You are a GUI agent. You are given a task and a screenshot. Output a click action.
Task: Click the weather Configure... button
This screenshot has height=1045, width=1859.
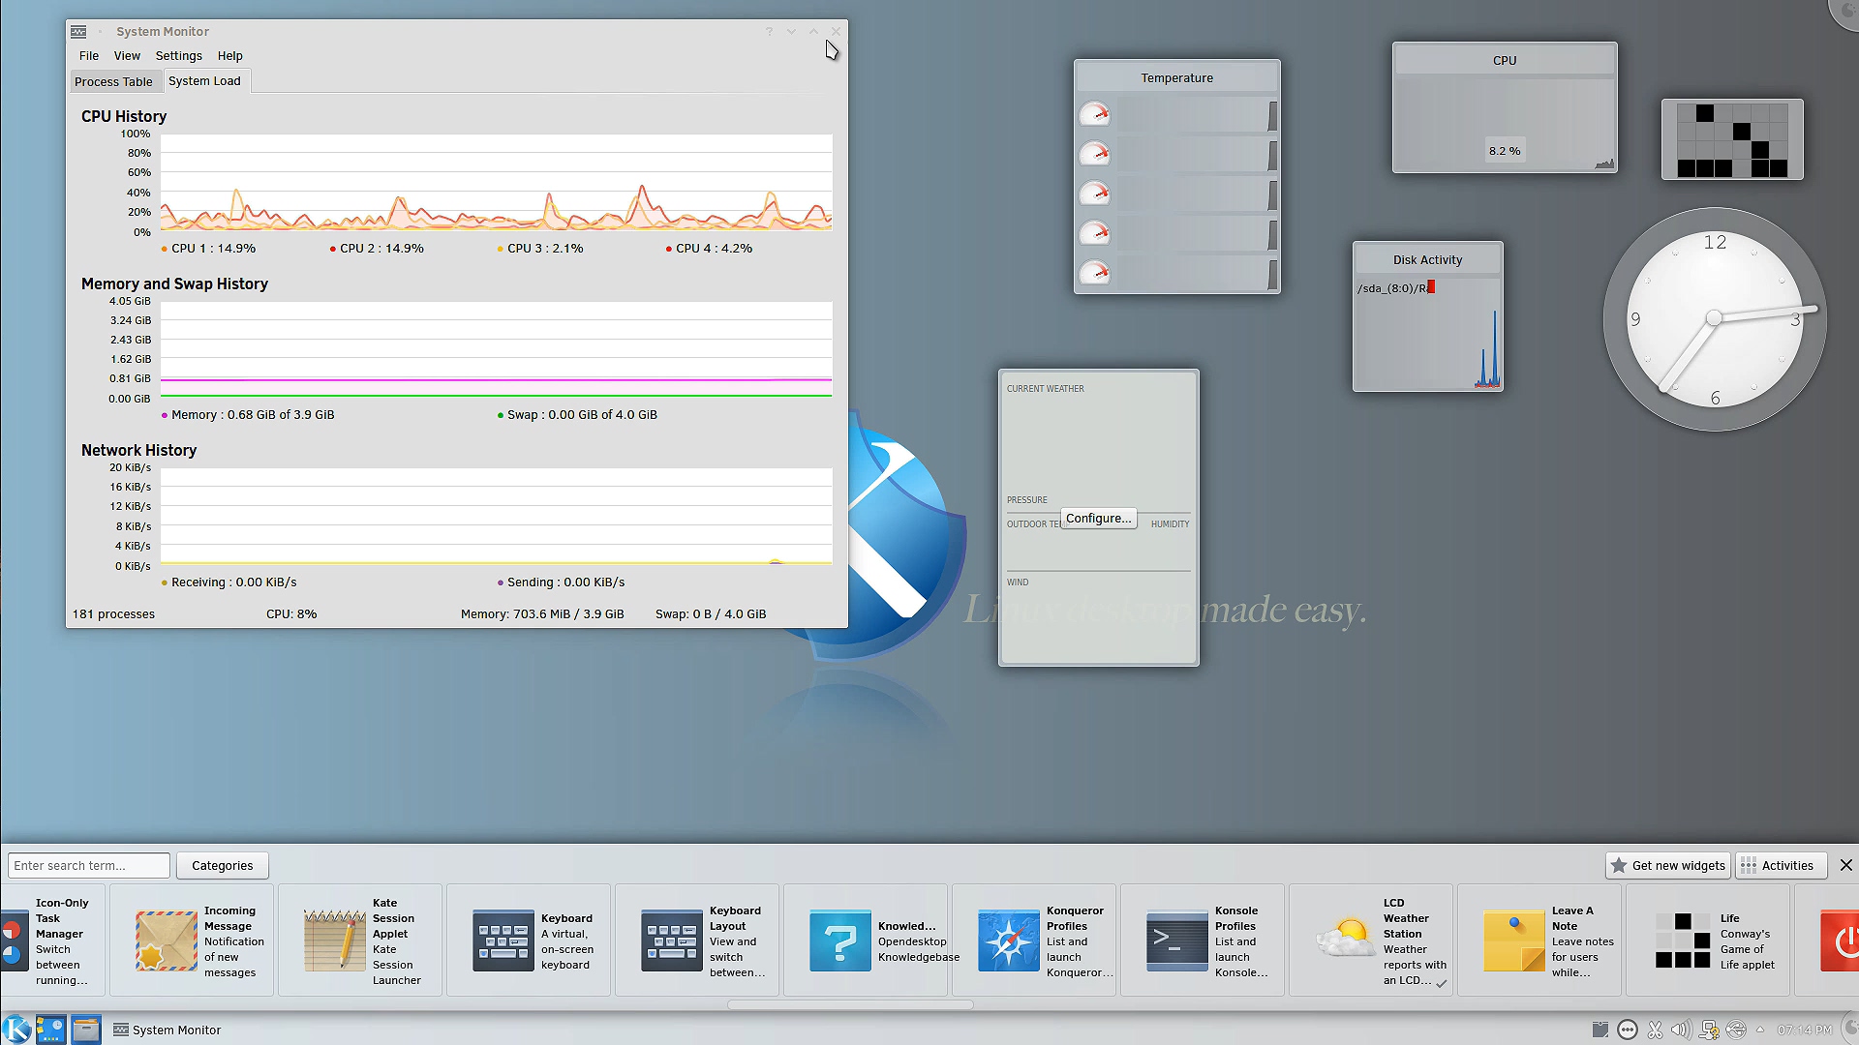(x=1099, y=519)
